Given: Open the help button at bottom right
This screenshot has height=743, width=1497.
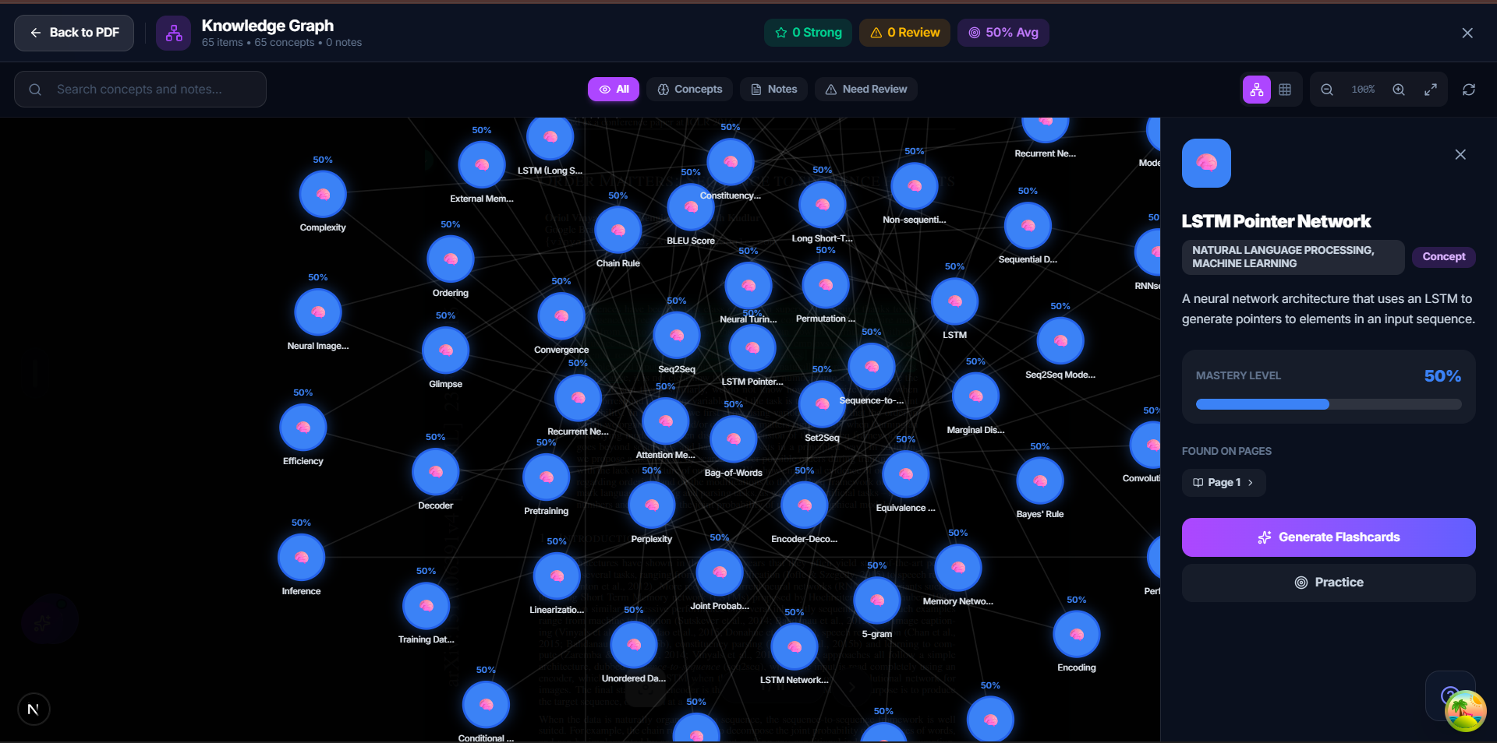Looking at the screenshot, I should (1449, 695).
